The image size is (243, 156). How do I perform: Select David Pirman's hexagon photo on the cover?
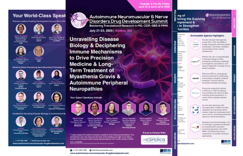(x=78, y=108)
